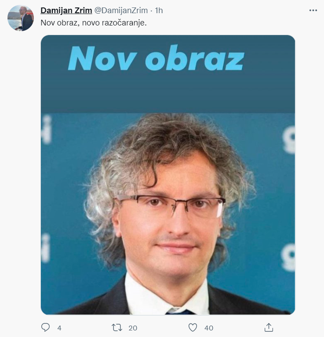Click the reply count 4
Image resolution: width=324 pixels, height=337 pixels.
coord(59,328)
